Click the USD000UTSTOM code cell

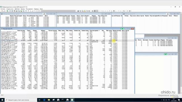(x=94, y=86)
